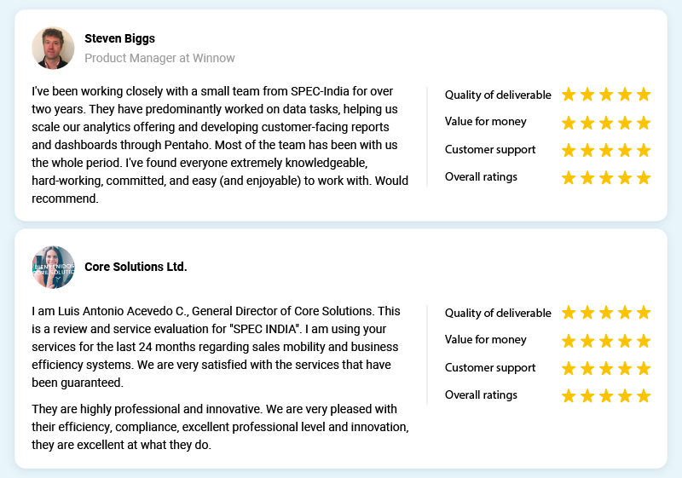This screenshot has width=682, height=478.
Task: Click the Luis Antonio Acevedo review paragraph
Action: coord(217,347)
